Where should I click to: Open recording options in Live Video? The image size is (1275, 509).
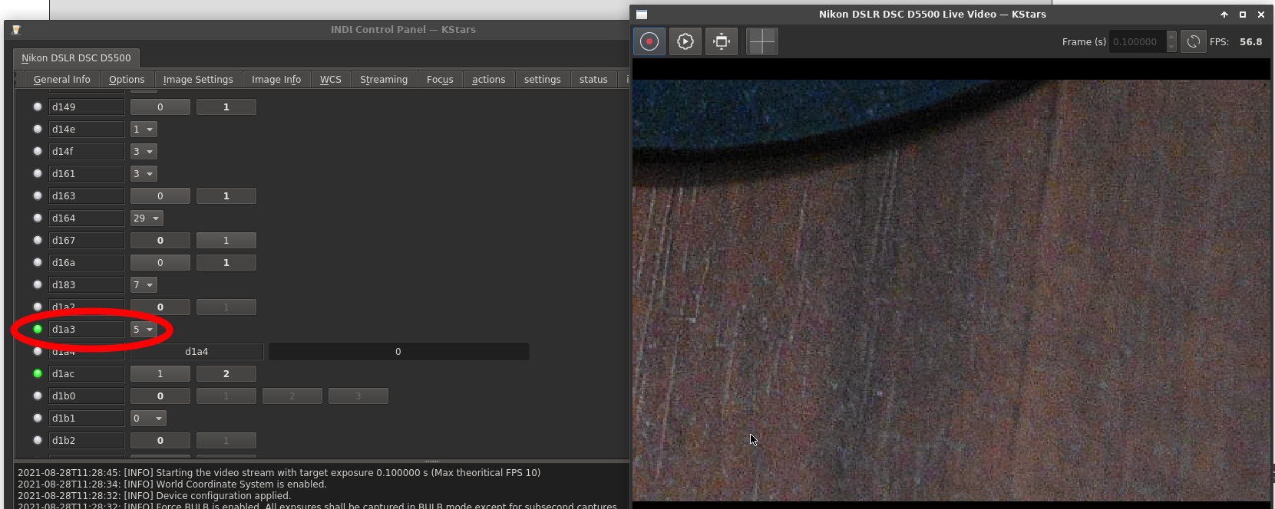(x=685, y=41)
